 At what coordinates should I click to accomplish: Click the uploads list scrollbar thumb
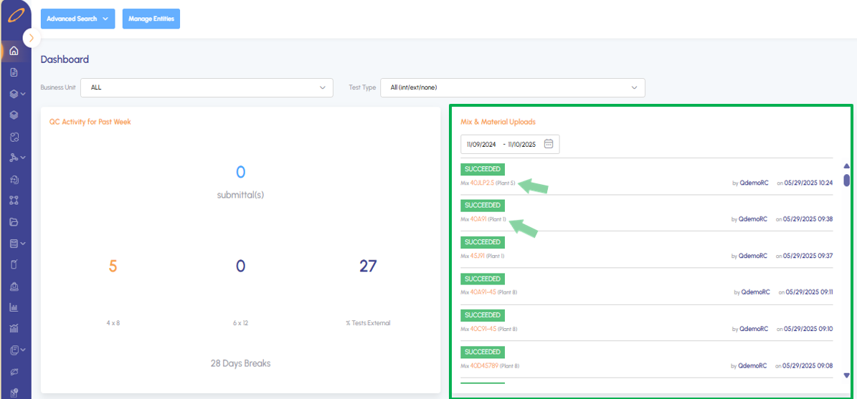(847, 180)
